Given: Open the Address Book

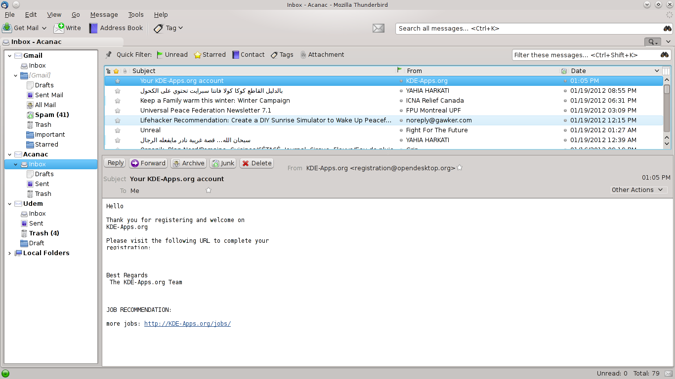Looking at the screenshot, I should pyautogui.click(x=116, y=28).
